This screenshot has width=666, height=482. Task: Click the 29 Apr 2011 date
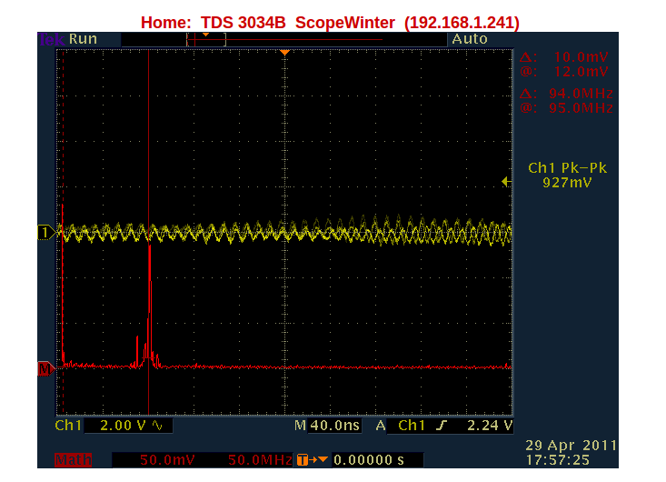pyautogui.click(x=572, y=445)
